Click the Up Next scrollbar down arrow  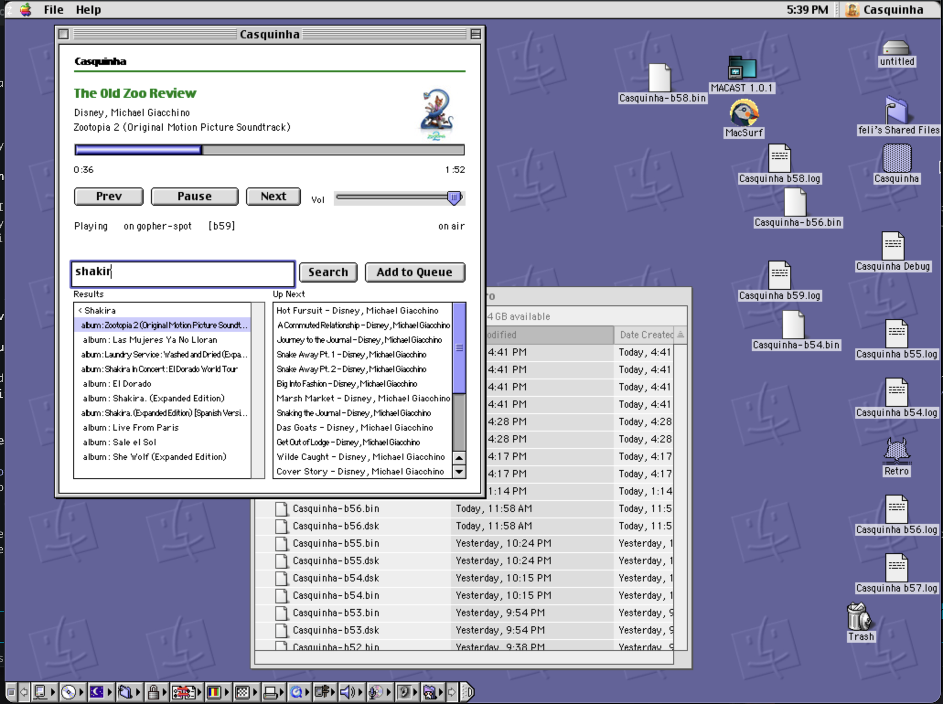459,471
